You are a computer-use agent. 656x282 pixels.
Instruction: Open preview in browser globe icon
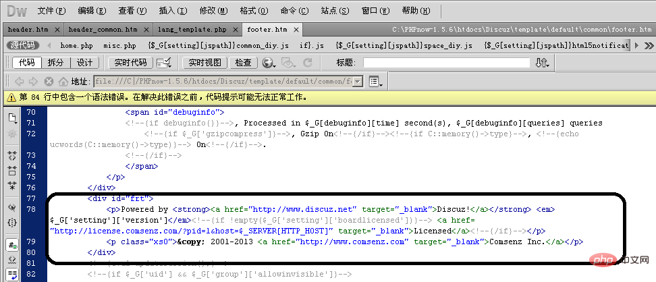[x=269, y=63]
